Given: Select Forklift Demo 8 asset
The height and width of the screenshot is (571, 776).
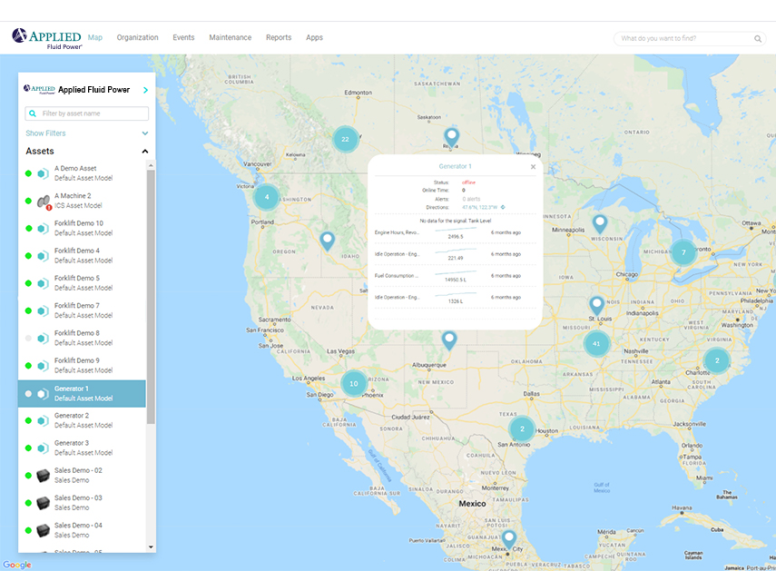Looking at the screenshot, I should (x=83, y=338).
